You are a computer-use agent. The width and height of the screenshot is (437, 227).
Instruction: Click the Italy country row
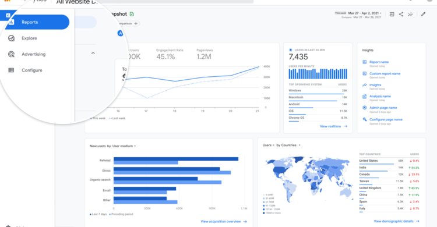point(389,209)
